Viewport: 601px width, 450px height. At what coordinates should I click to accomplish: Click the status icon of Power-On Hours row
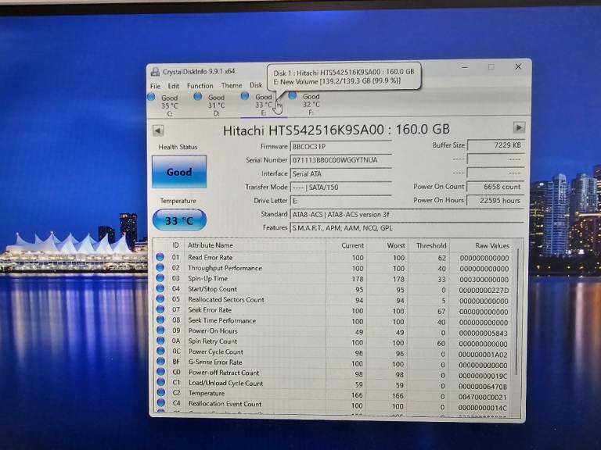(x=160, y=330)
